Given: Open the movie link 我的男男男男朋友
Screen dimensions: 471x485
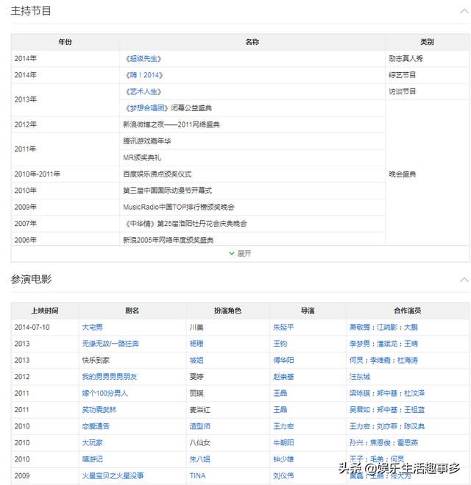Looking at the screenshot, I should [109, 377].
